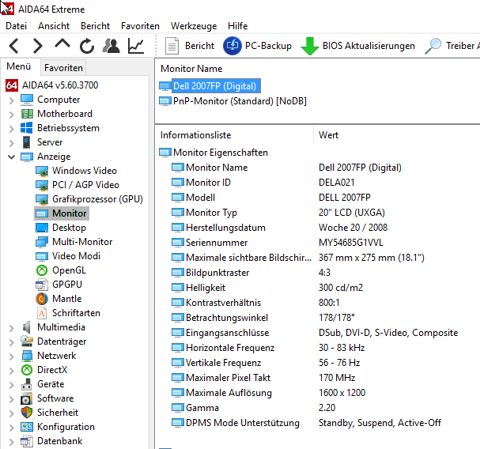Switch to the Menü sidebar tab

[19, 66]
